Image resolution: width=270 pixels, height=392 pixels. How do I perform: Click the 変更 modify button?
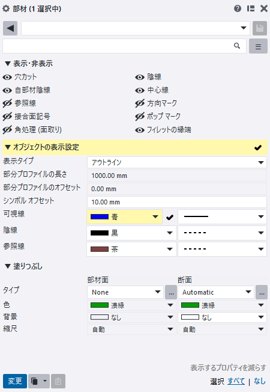(15, 381)
